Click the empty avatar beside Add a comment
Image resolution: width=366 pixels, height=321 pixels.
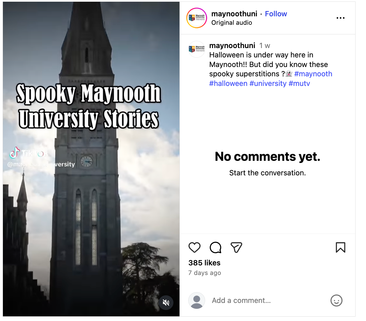pyautogui.click(x=197, y=300)
